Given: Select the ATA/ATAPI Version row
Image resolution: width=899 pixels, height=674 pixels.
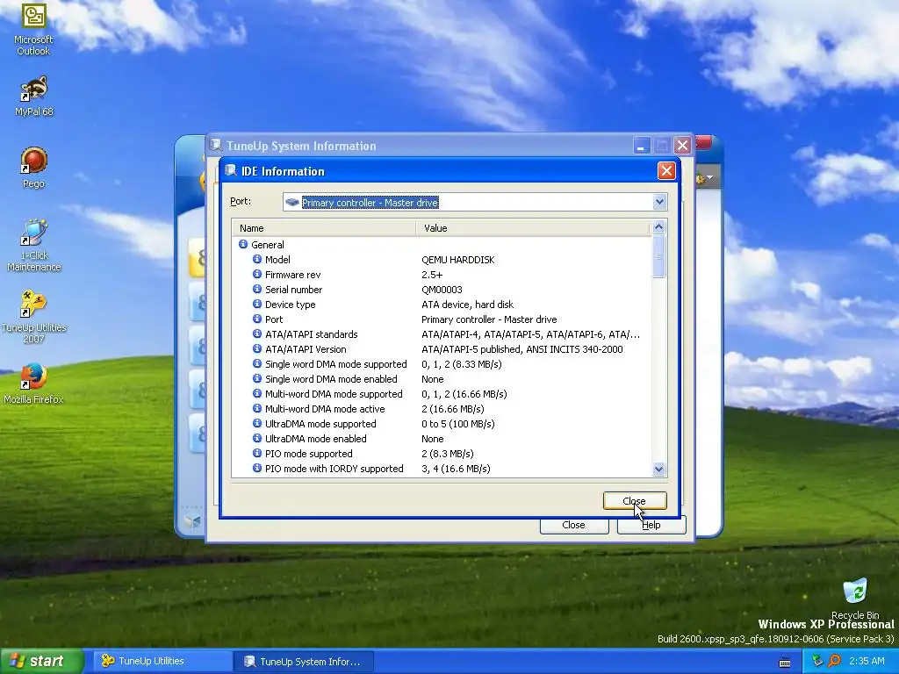Looking at the screenshot, I should pyautogui.click(x=442, y=349).
